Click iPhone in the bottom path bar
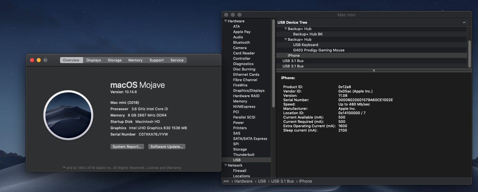 click(x=306, y=181)
